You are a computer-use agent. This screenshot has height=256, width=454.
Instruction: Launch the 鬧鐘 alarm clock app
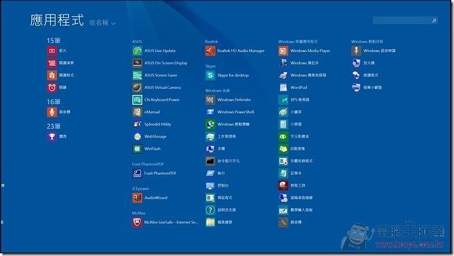(57, 87)
